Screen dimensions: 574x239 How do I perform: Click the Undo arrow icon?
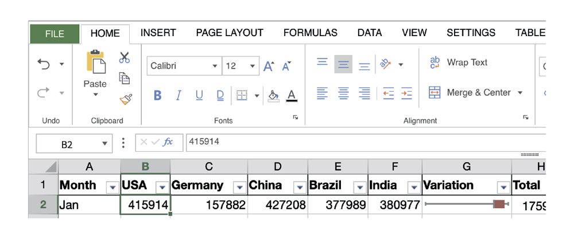pos(44,64)
